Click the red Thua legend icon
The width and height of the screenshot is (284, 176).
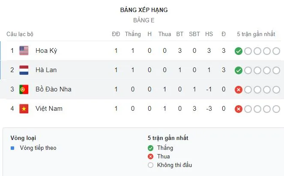click(150, 157)
